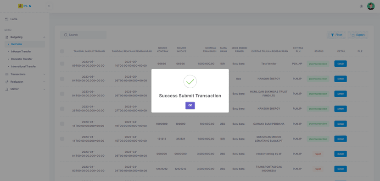Click invoice number 313131
Viewport: 380px width, 181px height.
click(x=180, y=139)
